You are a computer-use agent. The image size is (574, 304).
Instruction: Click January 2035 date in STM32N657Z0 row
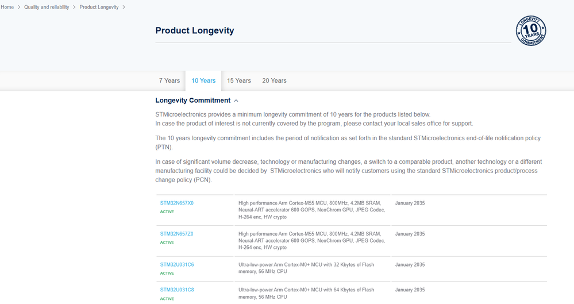click(410, 234)
